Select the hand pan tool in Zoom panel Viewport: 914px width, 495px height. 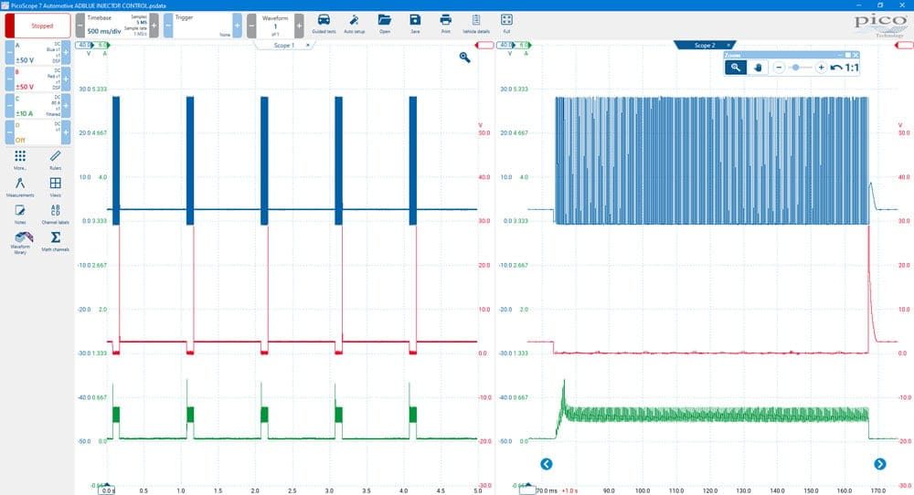click(758, 68)
